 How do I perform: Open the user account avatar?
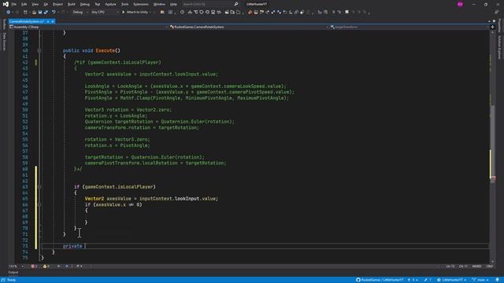point(460,4)
